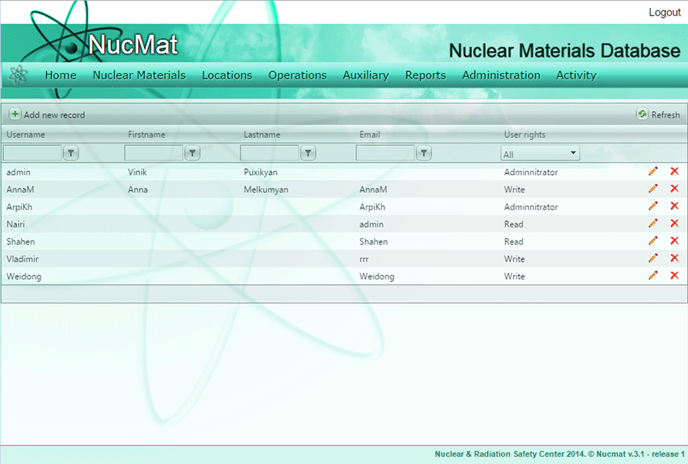Screen dimensions: 688x464
Task: Open the Email column filter menu
Action: [423, 153]
